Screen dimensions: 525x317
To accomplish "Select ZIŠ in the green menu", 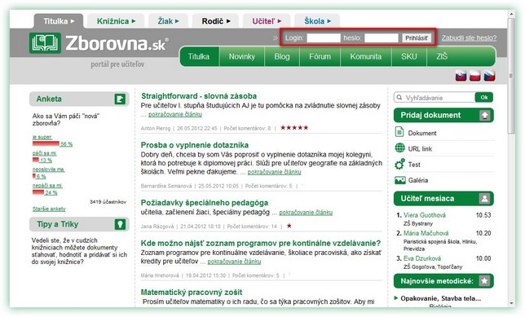I will tap(442, 56).
